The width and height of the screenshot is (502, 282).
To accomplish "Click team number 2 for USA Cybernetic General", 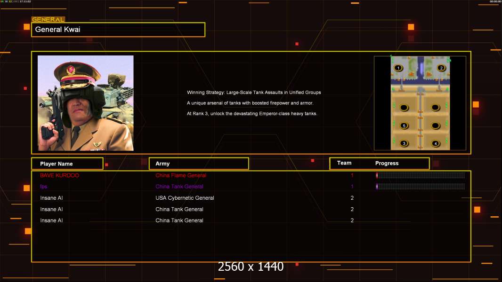I will click(352, 198).
